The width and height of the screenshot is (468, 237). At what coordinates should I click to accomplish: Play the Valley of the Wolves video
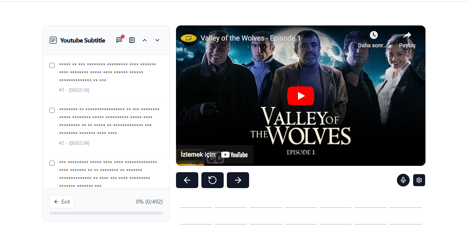click(301, 96)
